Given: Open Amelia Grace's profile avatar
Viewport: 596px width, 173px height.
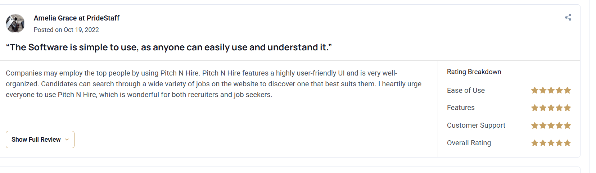Looking at the screenshot, I should (x=15, y=23).
